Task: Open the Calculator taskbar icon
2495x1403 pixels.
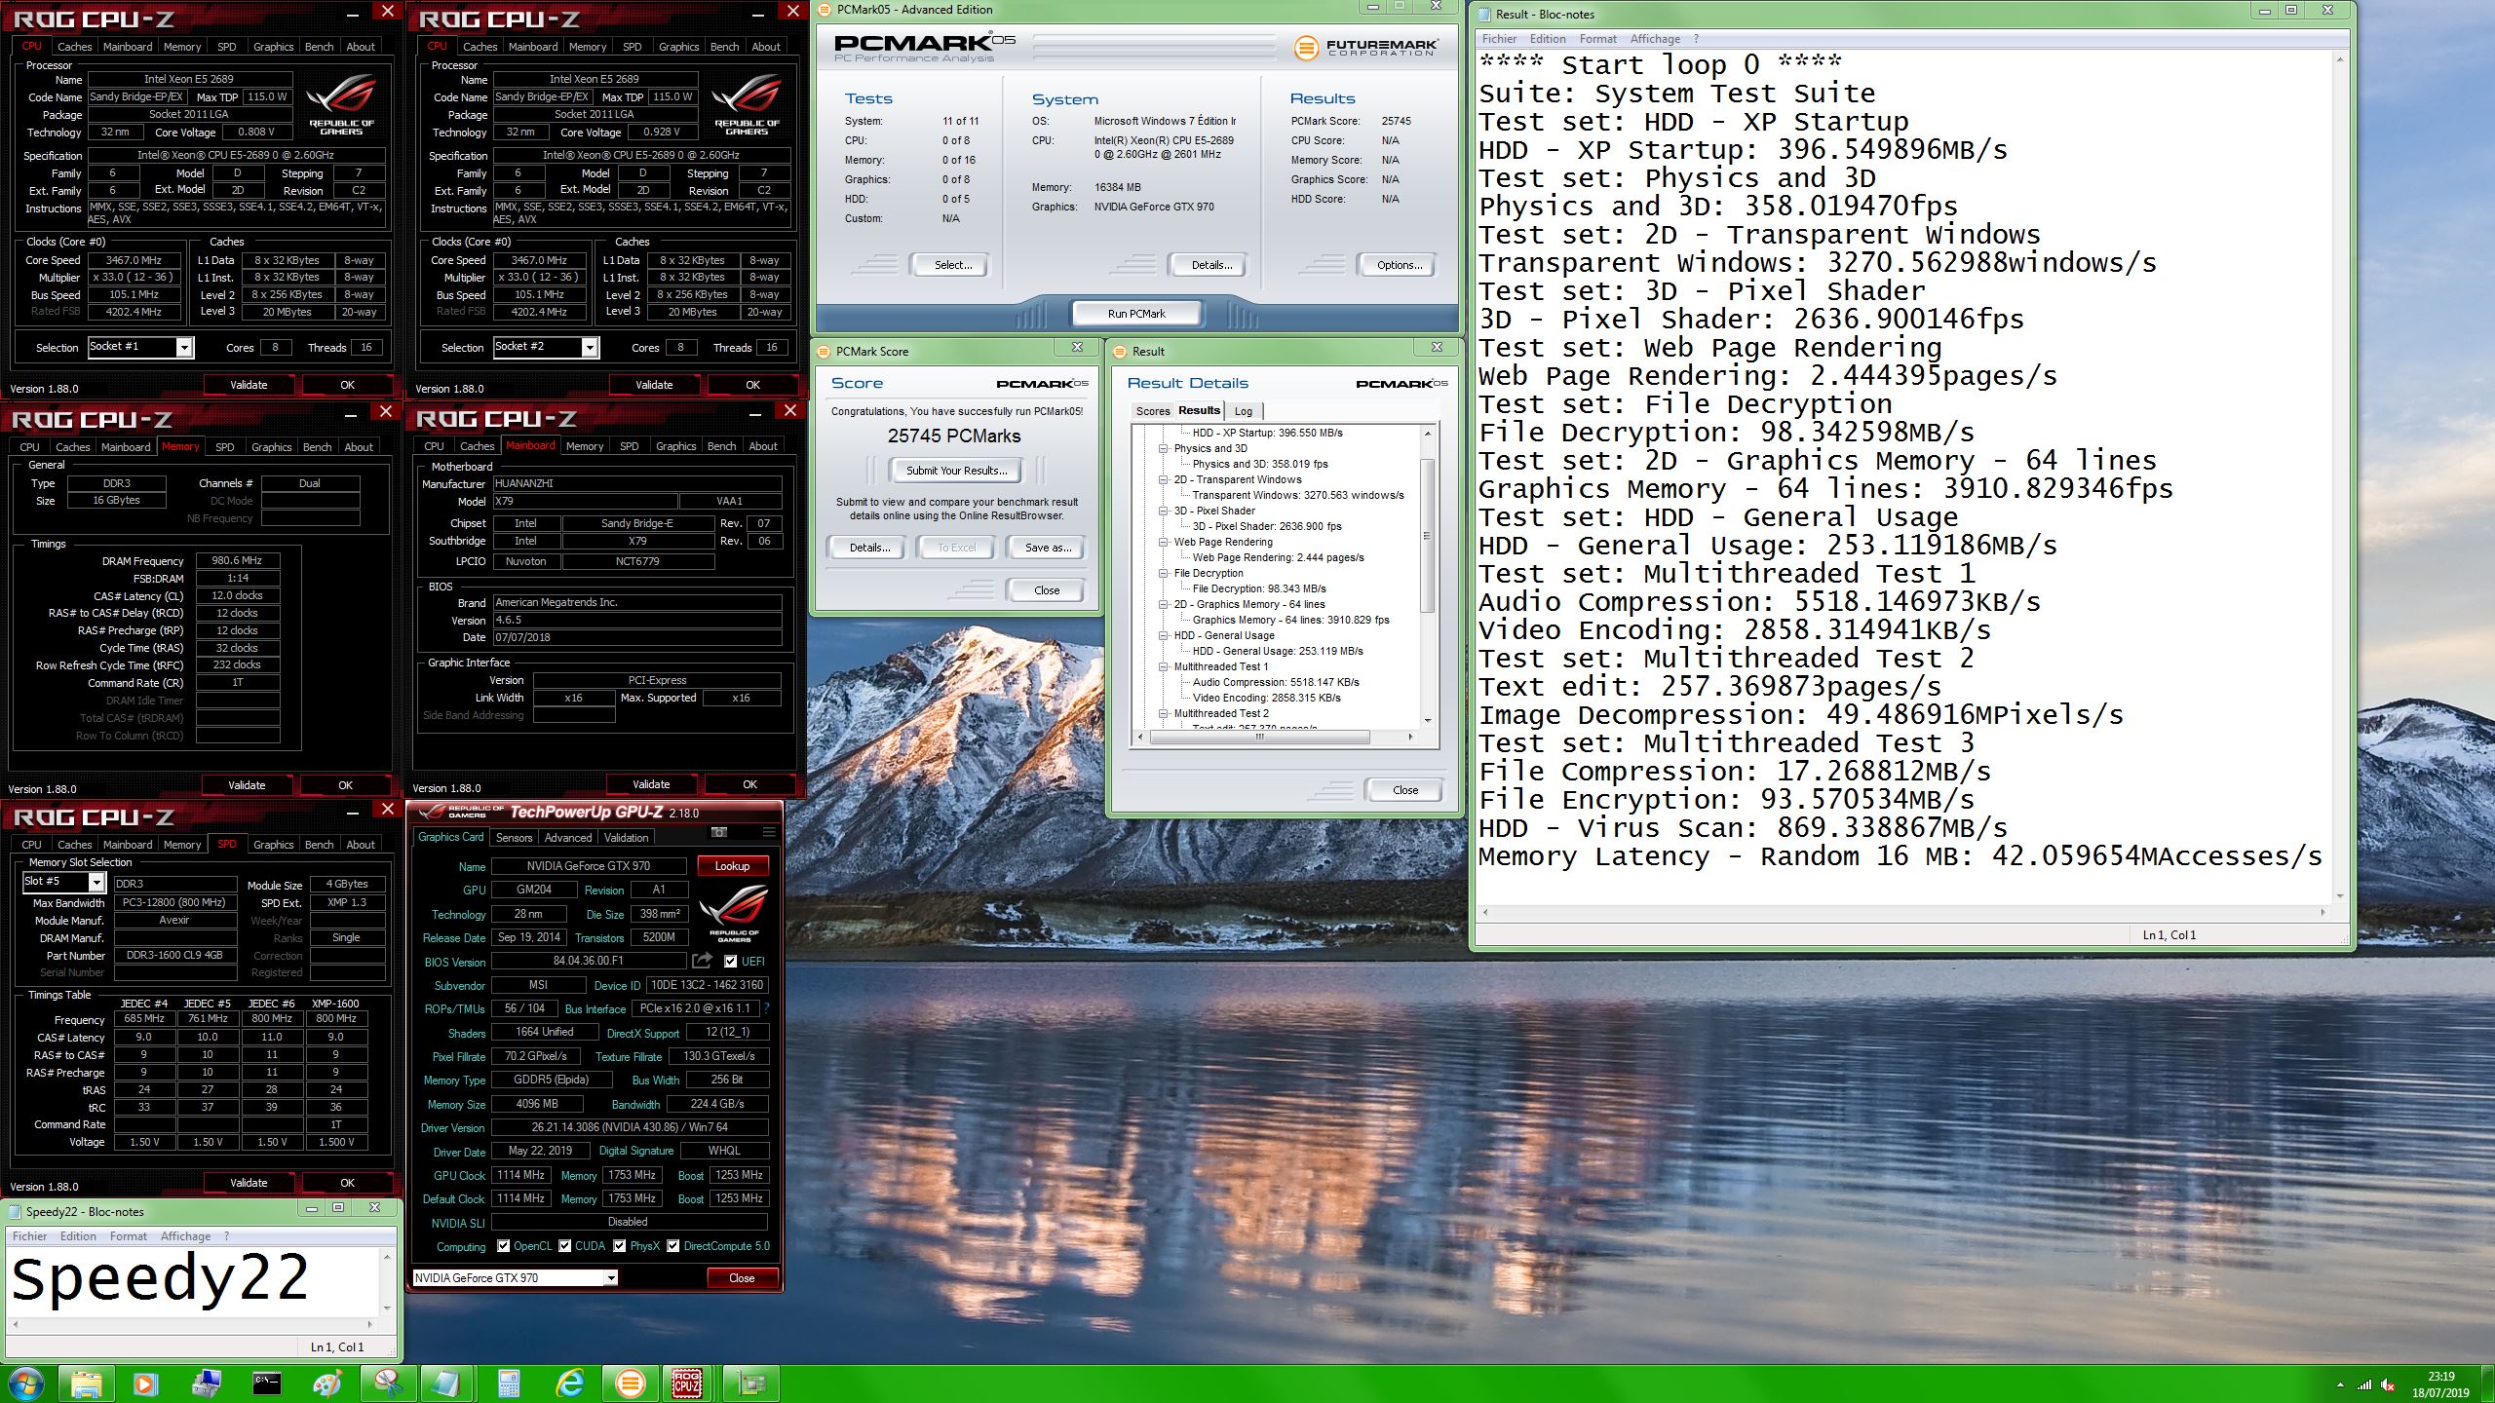Action: tap(508, 1384)
